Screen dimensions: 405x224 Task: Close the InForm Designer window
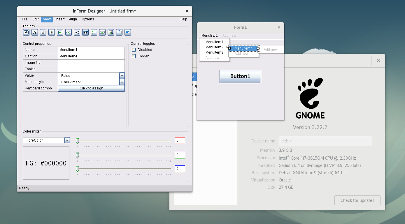[x=187, y=11]
